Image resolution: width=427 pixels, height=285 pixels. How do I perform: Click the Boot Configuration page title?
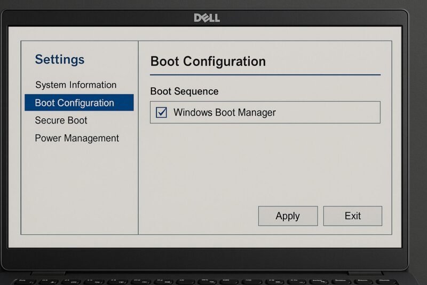[208, 61]
